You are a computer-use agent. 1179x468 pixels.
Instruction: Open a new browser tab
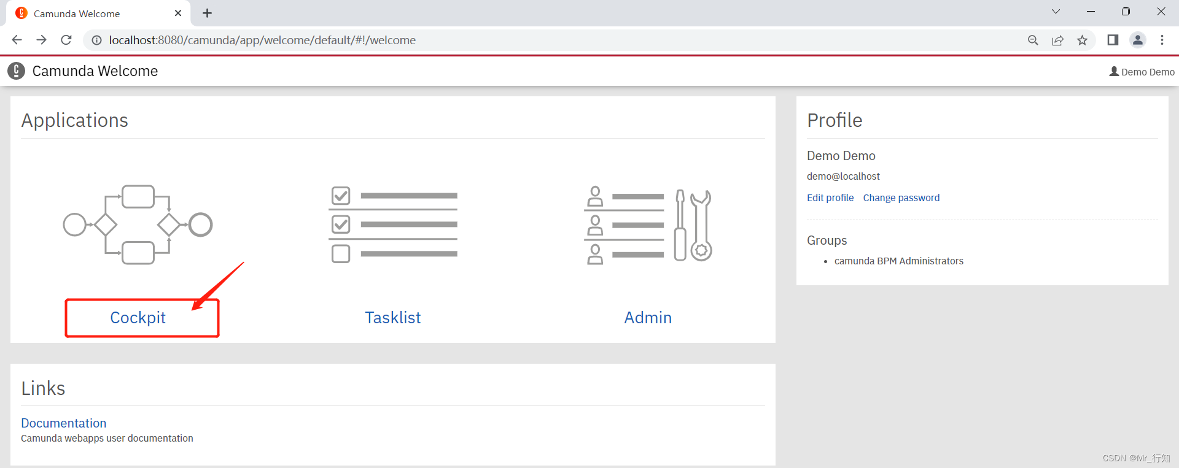(x=207, y=13)
